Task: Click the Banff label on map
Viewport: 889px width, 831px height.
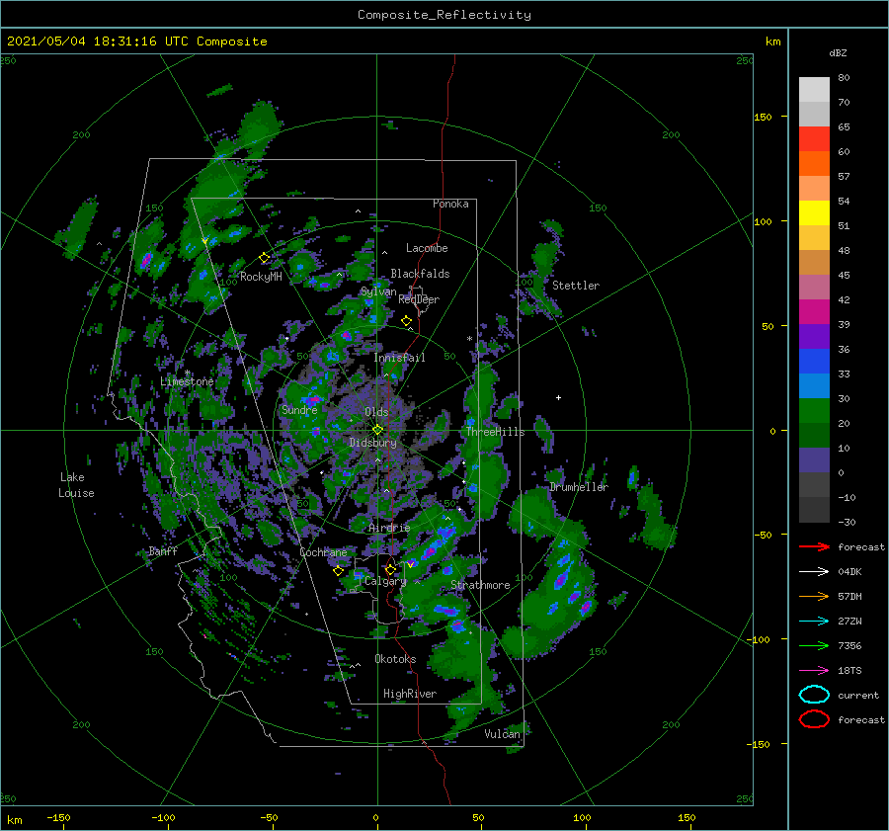Action: [x=163, y=550]
